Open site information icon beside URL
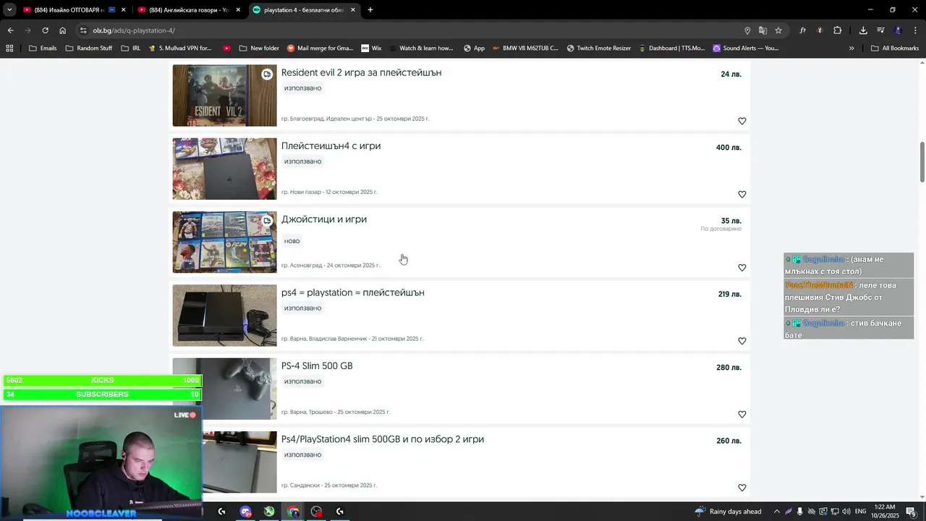This screenshot has width=926, height=521. pyautogui.click(x=83, y=30)
